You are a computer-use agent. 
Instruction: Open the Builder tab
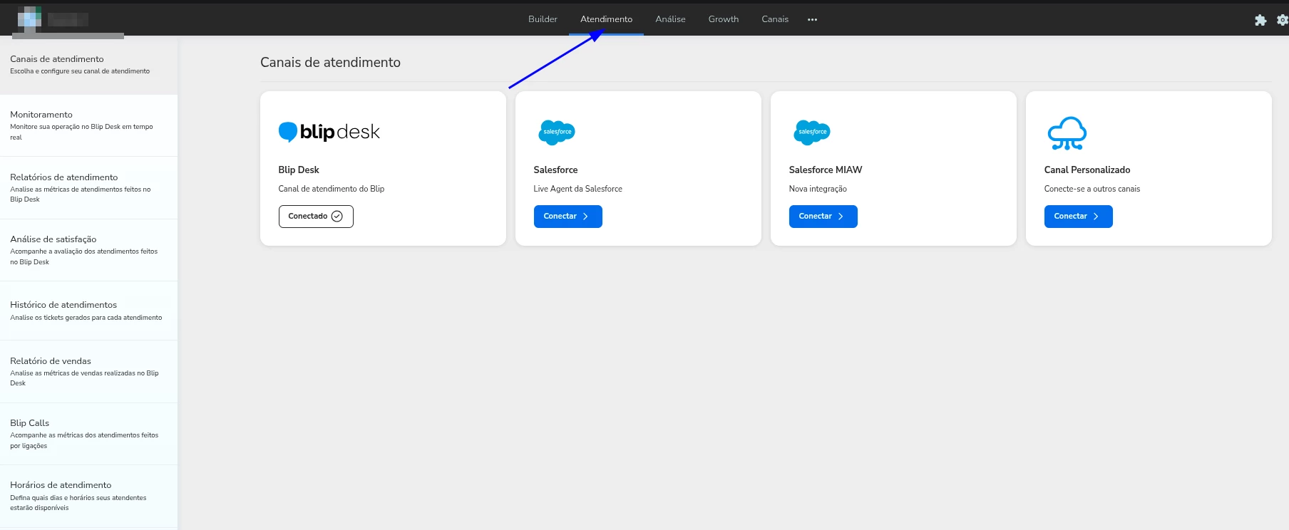(543, 19)
